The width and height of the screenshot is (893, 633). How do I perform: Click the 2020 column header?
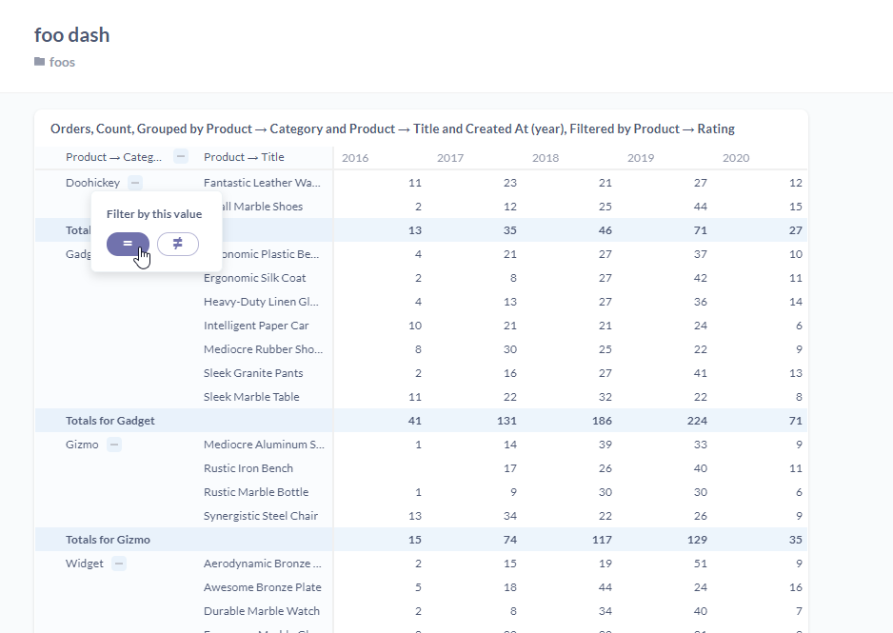coord(736,158)
